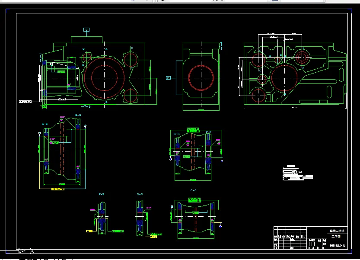
Task: Select the blue datum marker right of P-P section
Action: [x=222, y=161]
